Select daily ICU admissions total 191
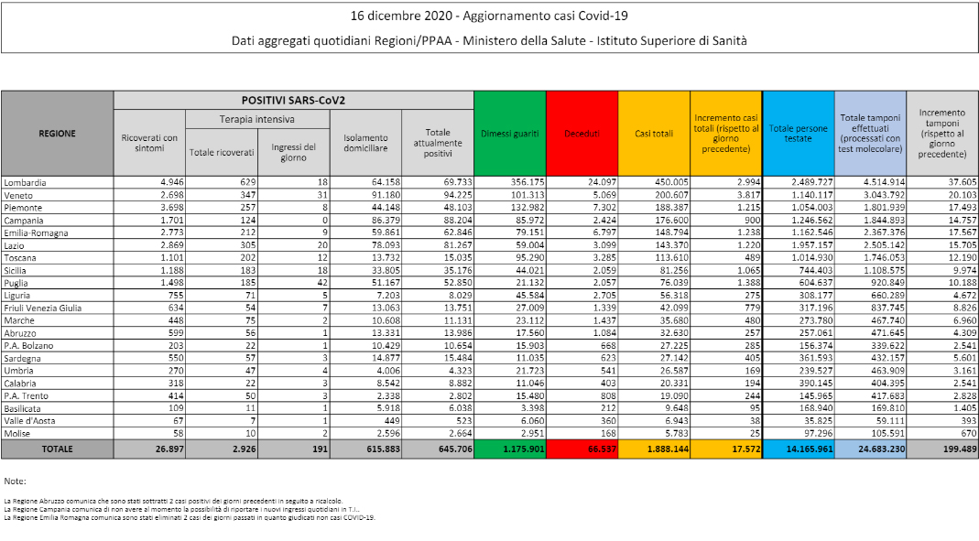Screen dimensions: 979x541 point(293,449)
